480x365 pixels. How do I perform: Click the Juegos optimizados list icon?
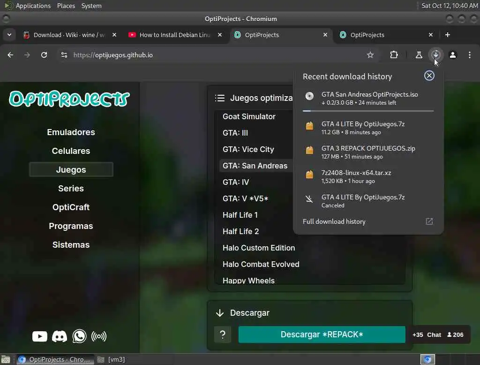point(220,98)
